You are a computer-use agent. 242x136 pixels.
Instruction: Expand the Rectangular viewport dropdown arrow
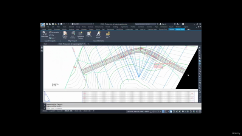[60, 32]
